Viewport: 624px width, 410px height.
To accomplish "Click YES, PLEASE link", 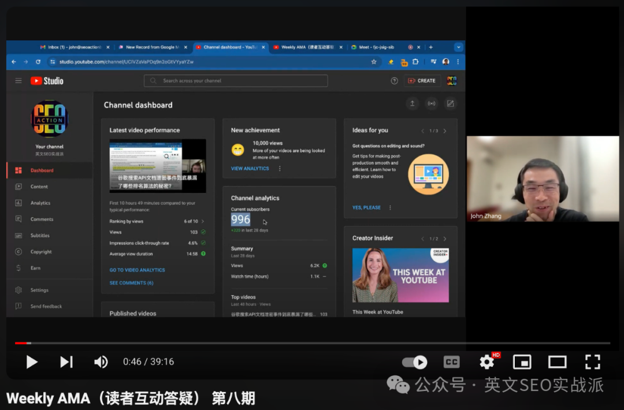I will point(366,207).
